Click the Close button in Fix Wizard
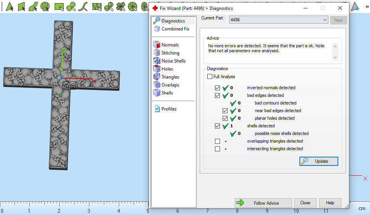The height and width of the screenshot is (215, 370). tap(305, 203)
